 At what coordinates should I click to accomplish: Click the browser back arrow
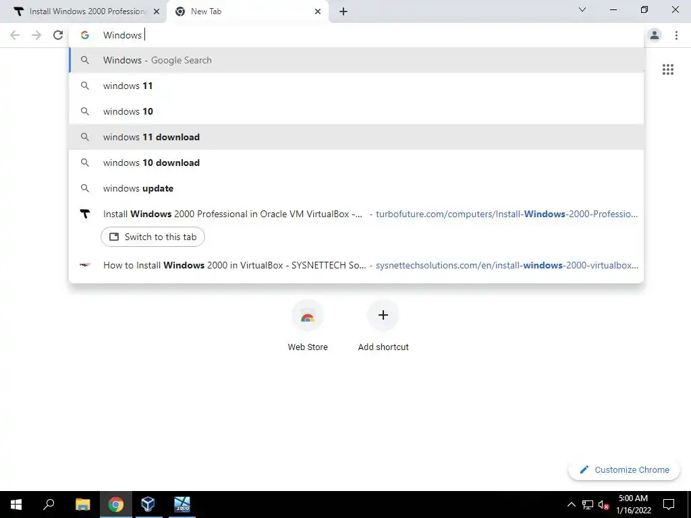point(15,35)
